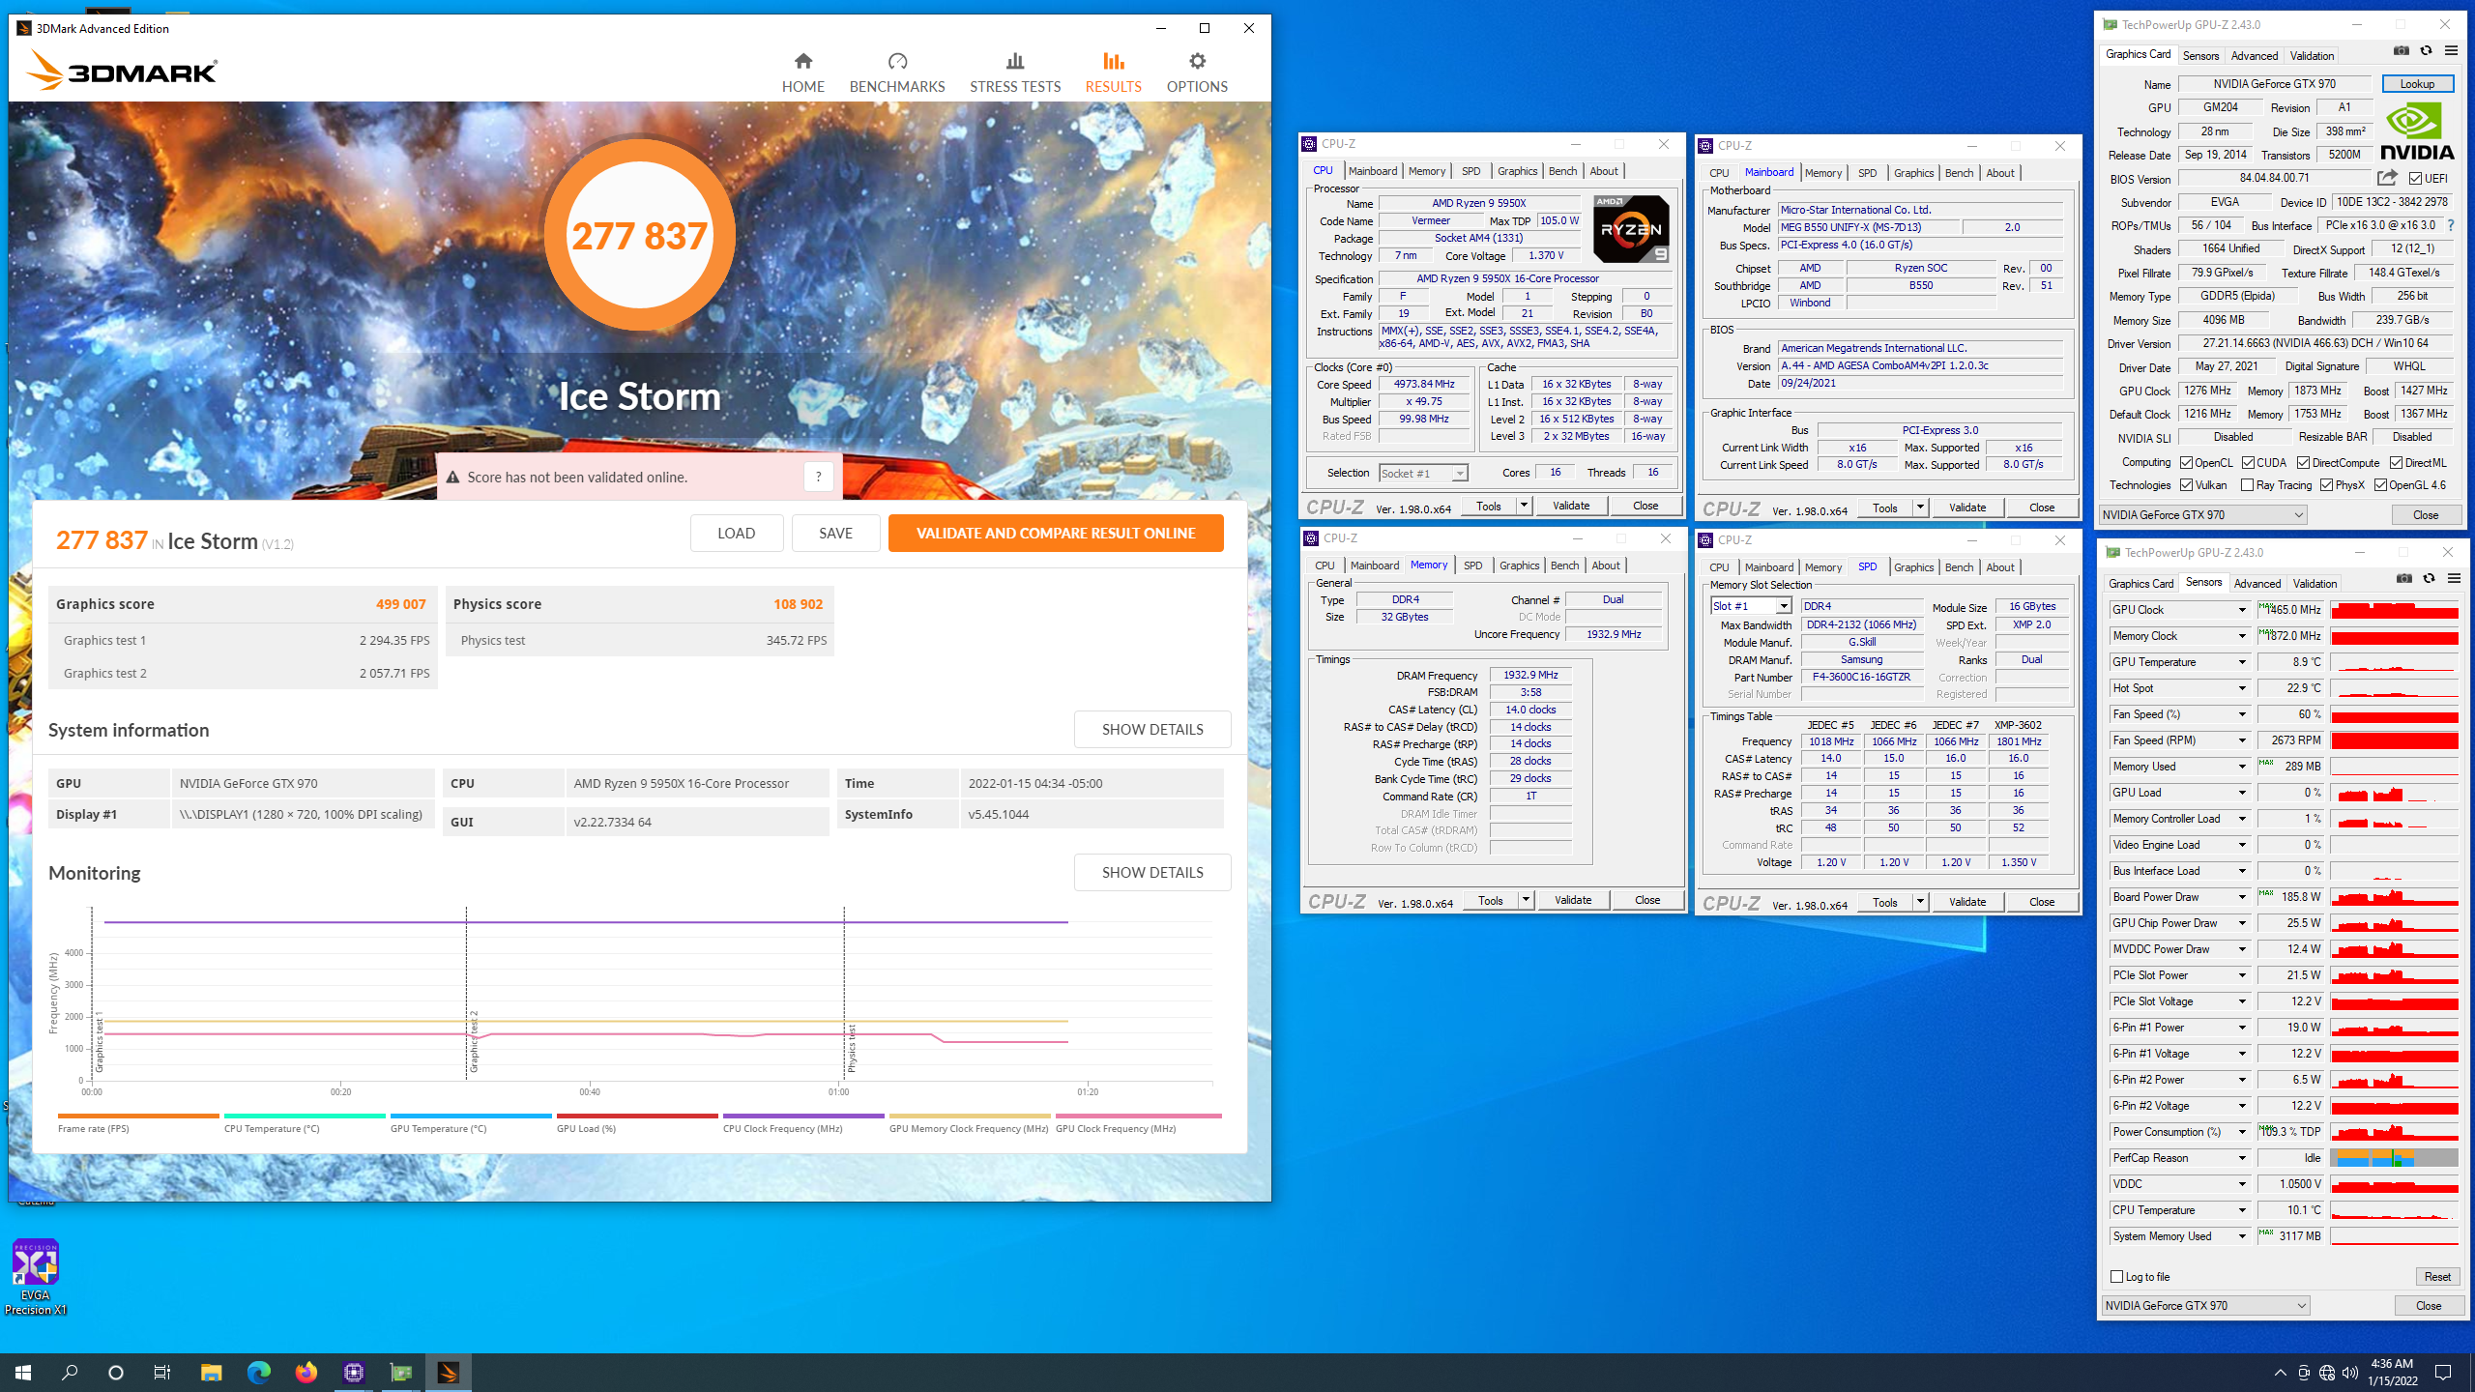Click Reset button in GPU-Z Sensors

2436,1277
